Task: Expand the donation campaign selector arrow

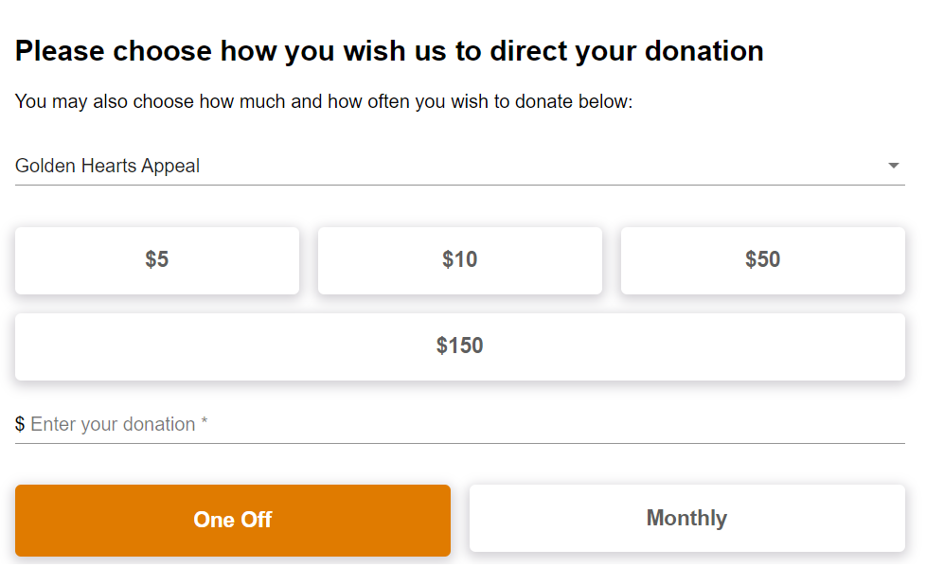Action: (892, 166)
